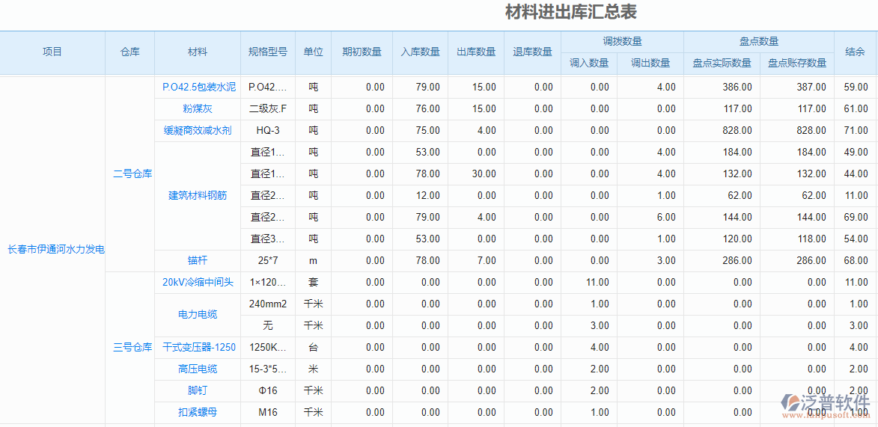Screen dimensions: 878x427
Task: Select the 240mm2 specification cell
Action: 268,304
